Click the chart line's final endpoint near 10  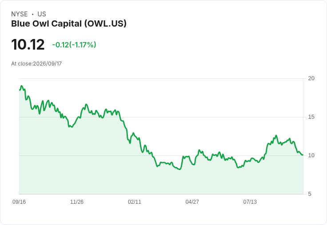tap(303, 155)
